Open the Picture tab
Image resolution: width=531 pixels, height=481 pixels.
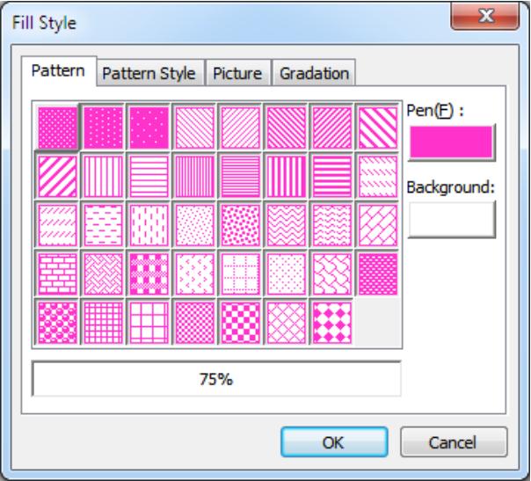pyautogui.click(x=238, y=74)
